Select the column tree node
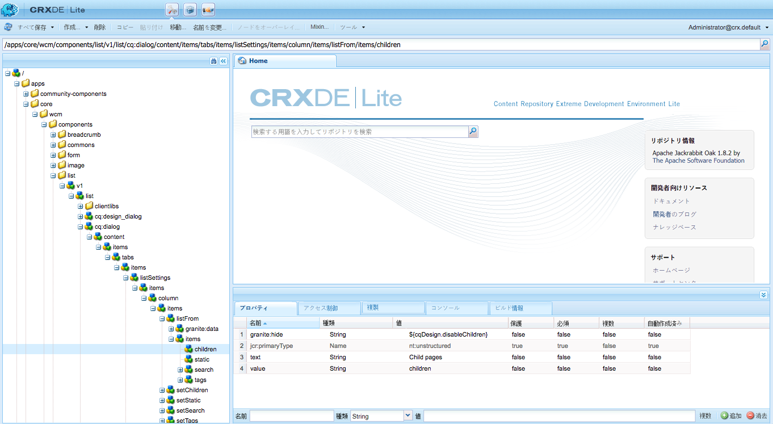 coord(168,298)
